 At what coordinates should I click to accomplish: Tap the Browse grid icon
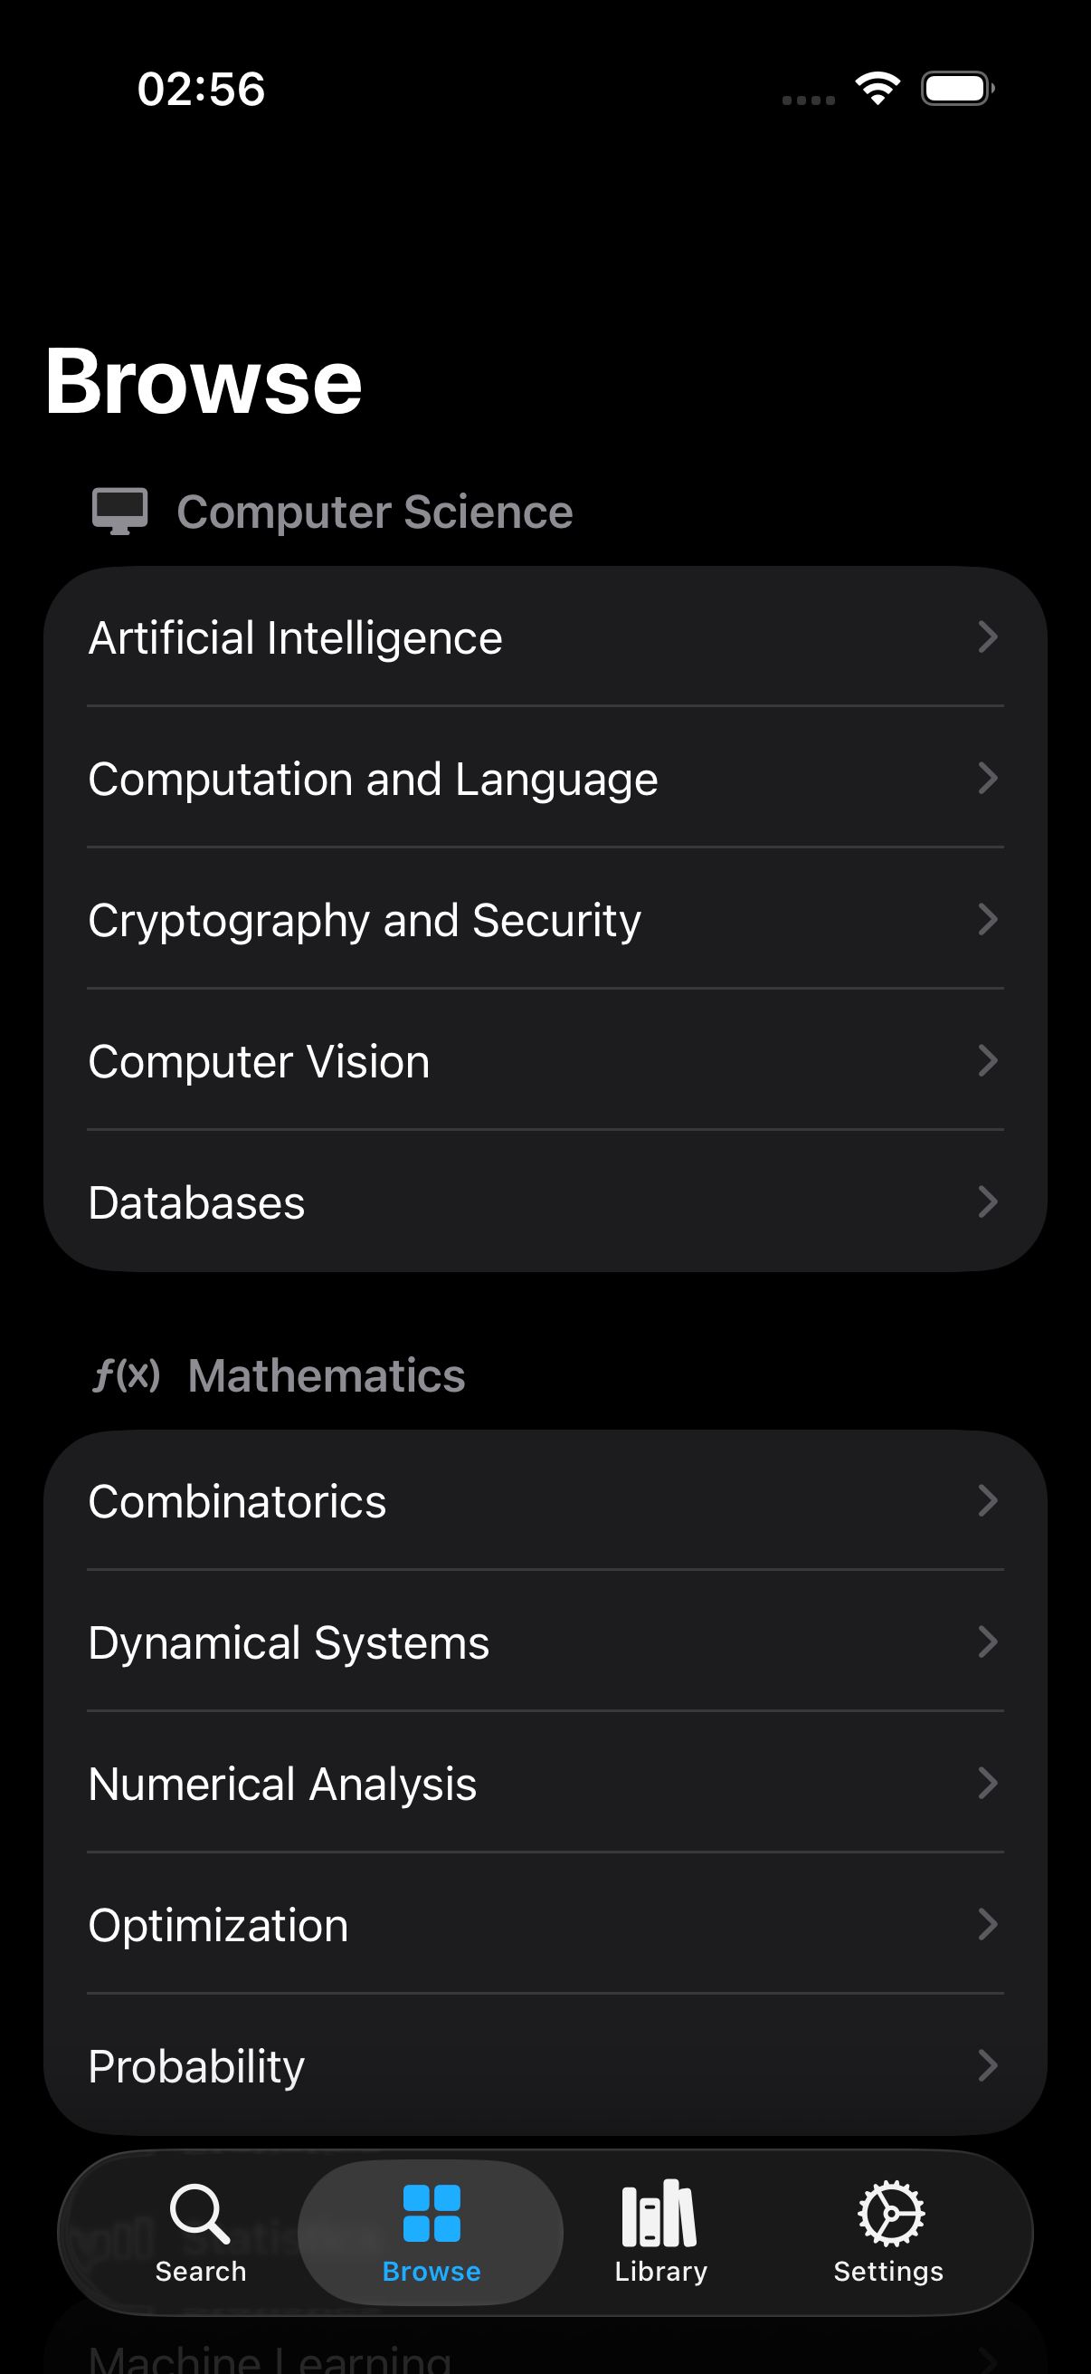point(431,2213)
